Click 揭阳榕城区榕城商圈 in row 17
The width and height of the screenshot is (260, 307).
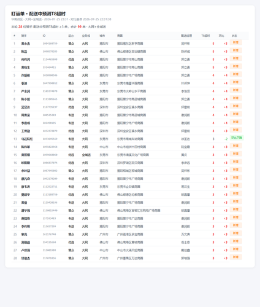130,171
